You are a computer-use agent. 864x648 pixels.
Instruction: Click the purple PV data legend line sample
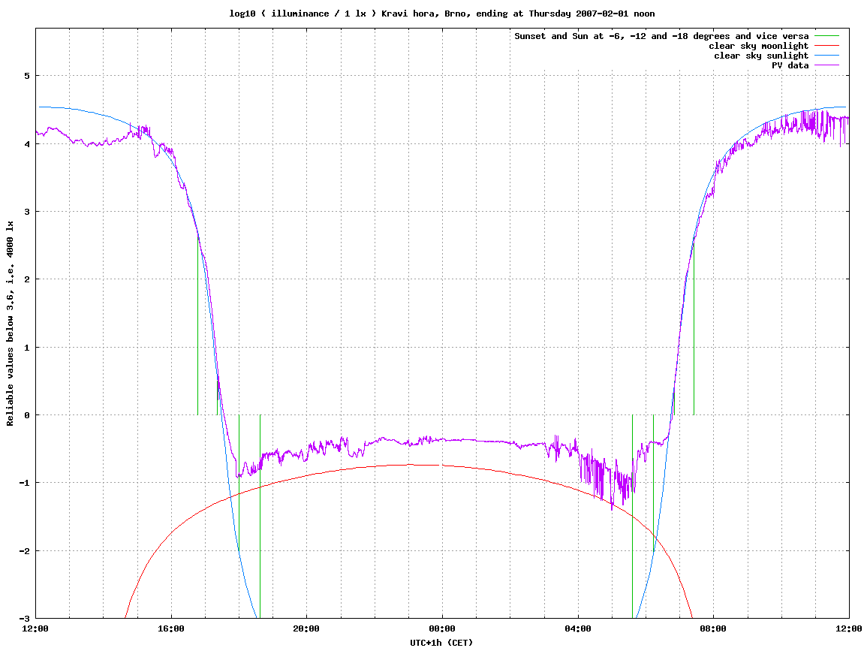point(826,65)
